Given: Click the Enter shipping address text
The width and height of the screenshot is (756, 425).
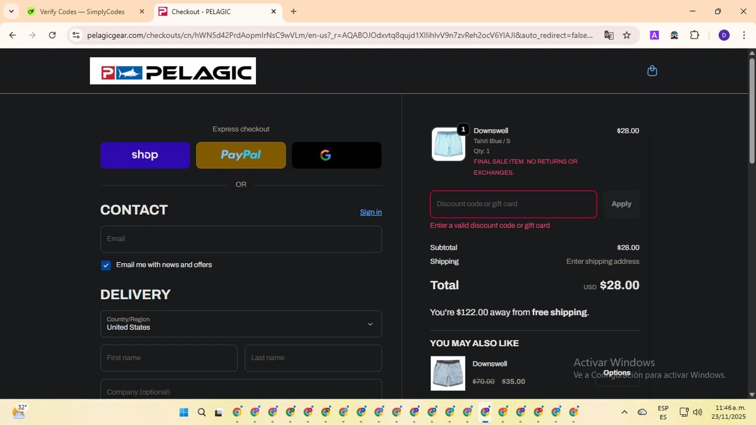Looking at the screenshot, I should (x=603, y=262).
